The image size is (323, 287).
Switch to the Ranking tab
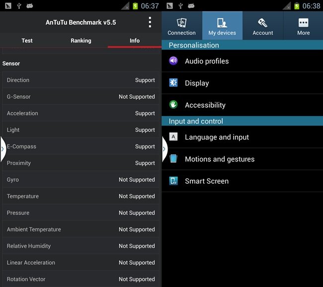(x=81, y=41)
